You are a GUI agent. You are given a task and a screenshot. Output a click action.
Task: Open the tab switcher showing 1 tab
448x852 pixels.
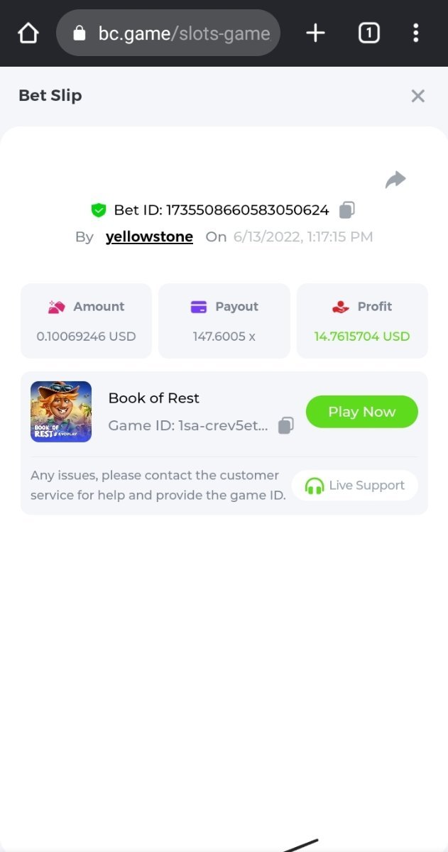tap(368, 33)
